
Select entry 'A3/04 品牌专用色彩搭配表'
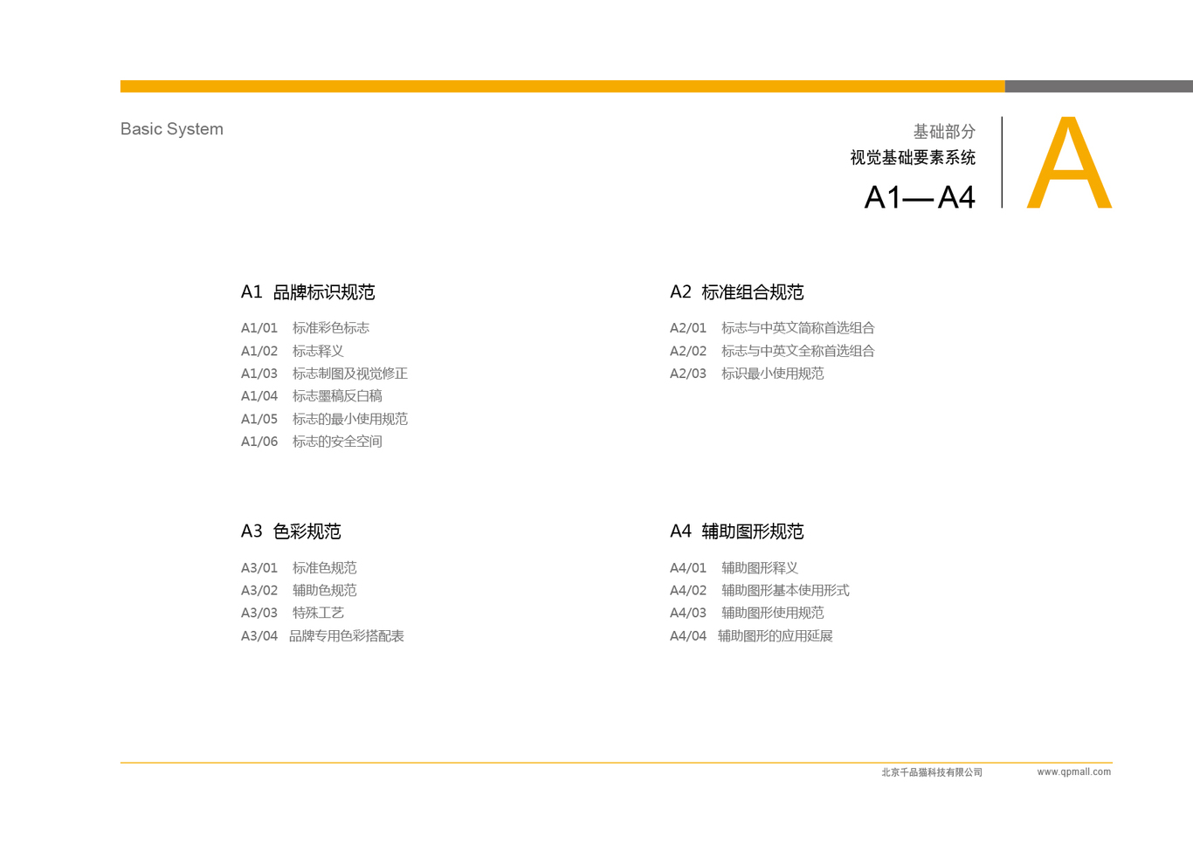tap(323, 636)
